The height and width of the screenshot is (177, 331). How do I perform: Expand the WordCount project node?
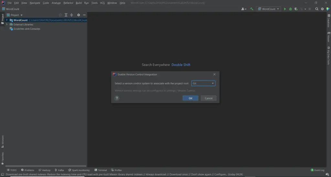[7, 20]
